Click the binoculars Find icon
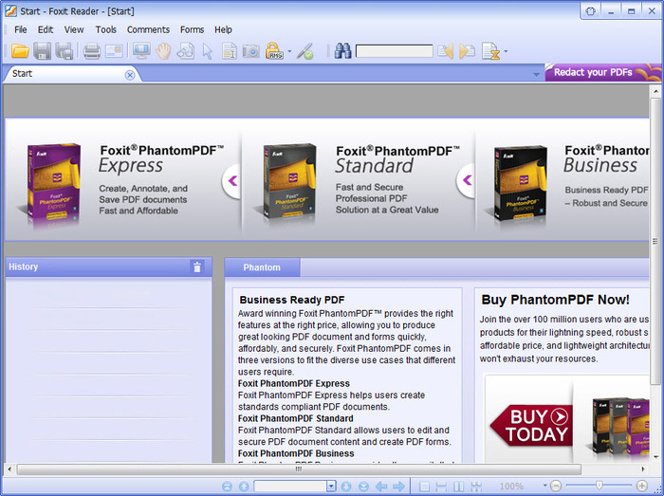Screen dimensions: 664x496 coord(342,51)
